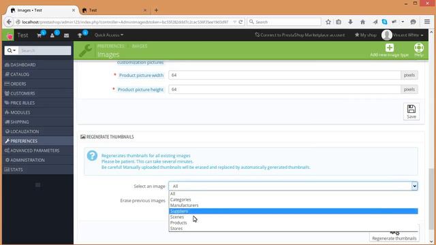Click the chat bubble toolbar icon
Viewport: 436px width, 245px height.
coord(414,22)
